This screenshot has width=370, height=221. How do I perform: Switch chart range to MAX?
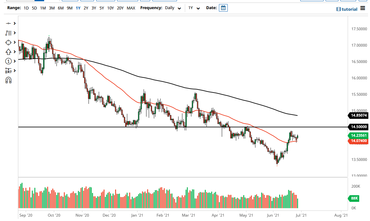click(131, 8)
